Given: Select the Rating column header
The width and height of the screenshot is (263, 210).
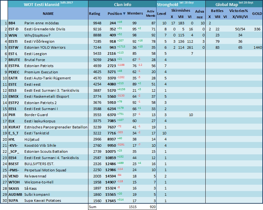Looking at the screenshot, I should (x=95, y=14).
